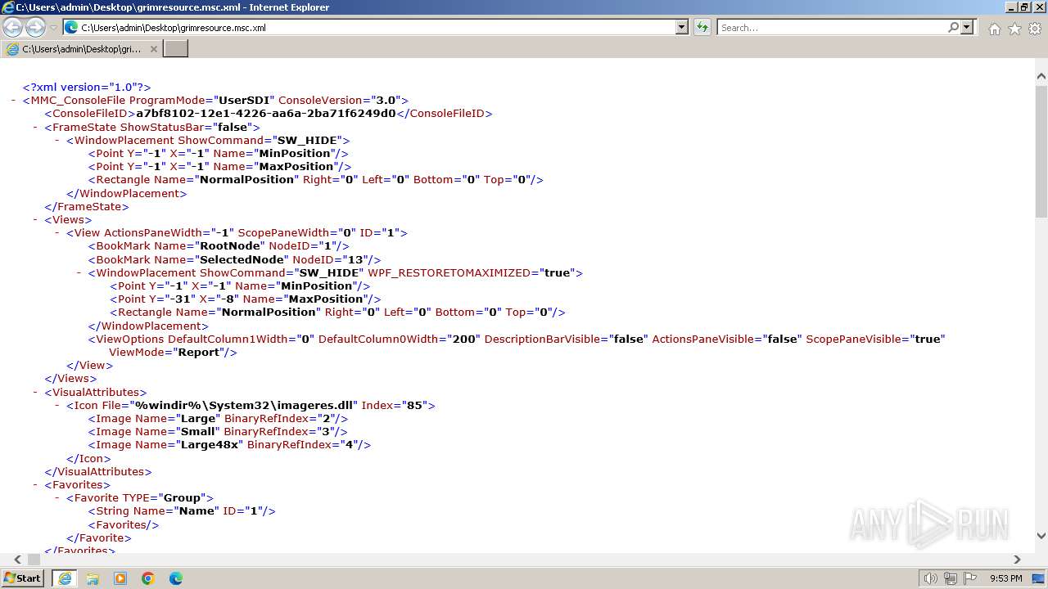Click the BookMark SelectedNode line

[234, 259]
